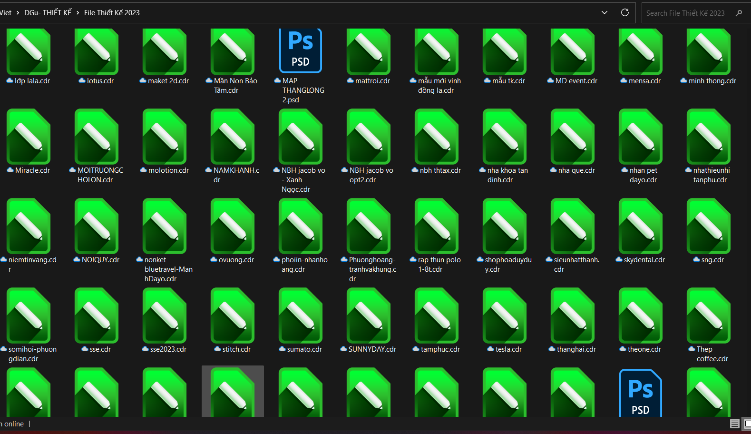Click the mattroi.cdr file name label

(x=372, y=81)
